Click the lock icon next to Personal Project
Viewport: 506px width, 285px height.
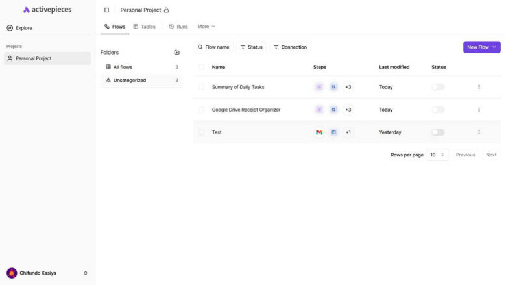[x=166, y=10]
